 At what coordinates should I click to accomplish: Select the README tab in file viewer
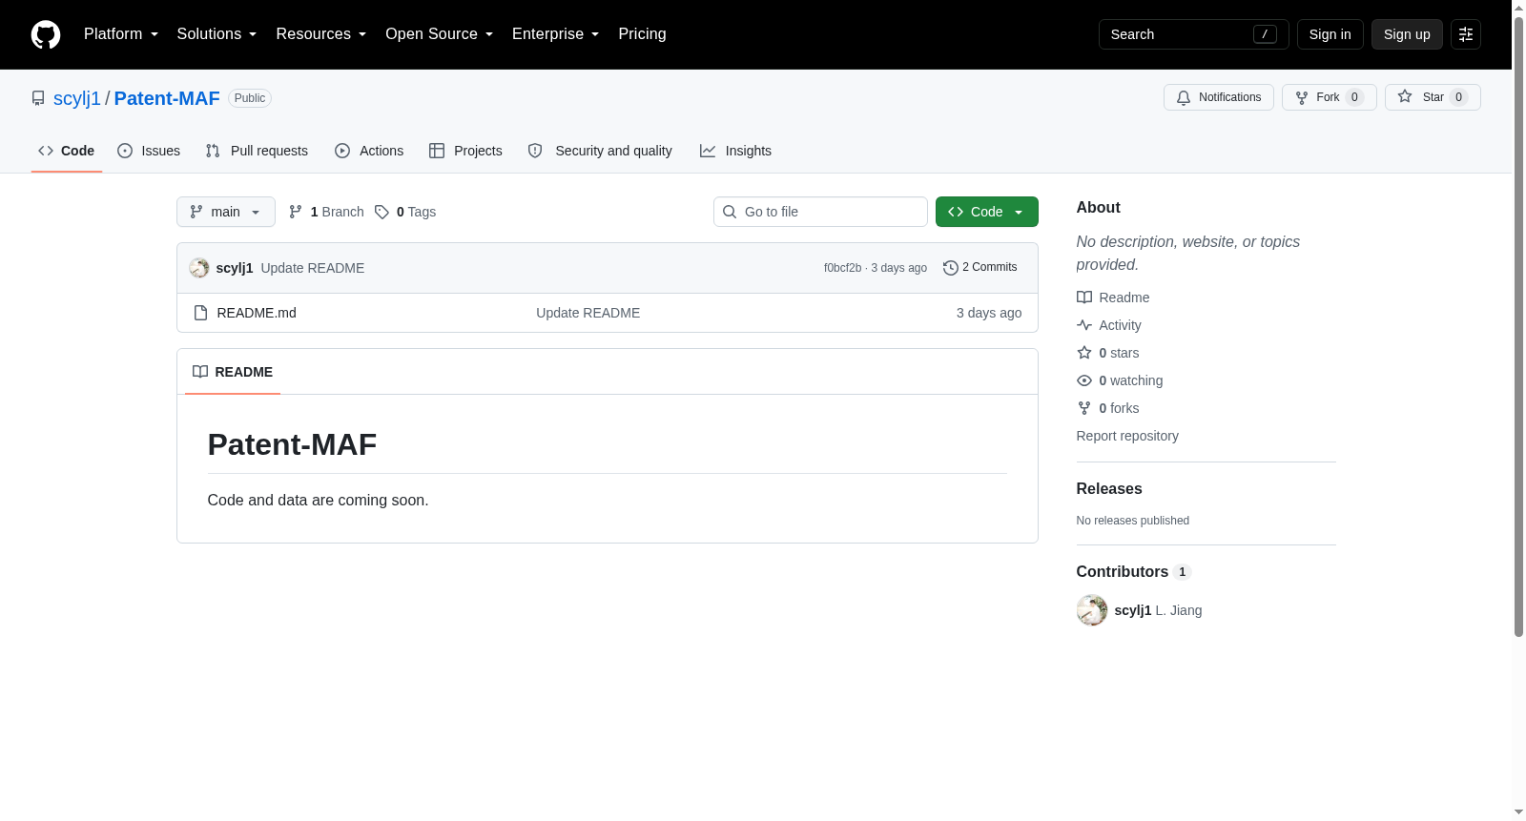click(x=233, y=372)
